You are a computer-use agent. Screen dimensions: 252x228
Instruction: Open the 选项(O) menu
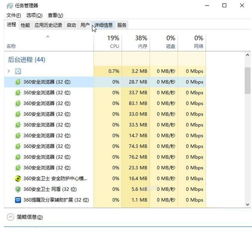34,16
